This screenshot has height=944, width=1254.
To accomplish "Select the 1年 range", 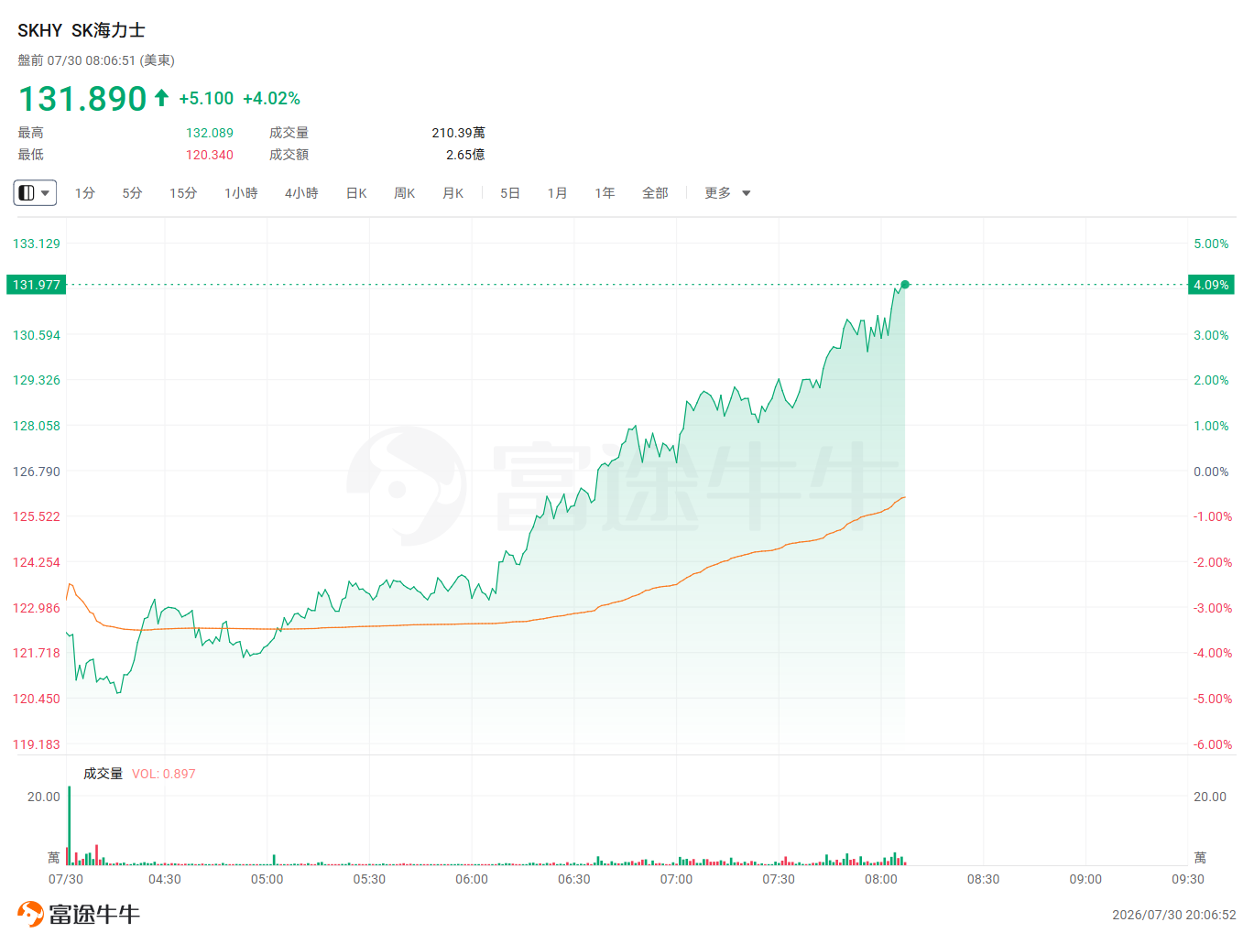I will (605, 193).
